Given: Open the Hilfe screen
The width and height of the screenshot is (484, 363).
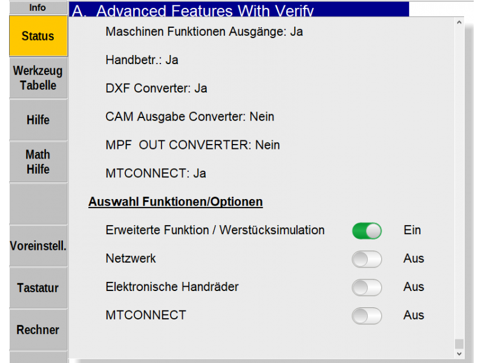Looking at the screenshot, I should pyautogui.click(x=38, y=120).
